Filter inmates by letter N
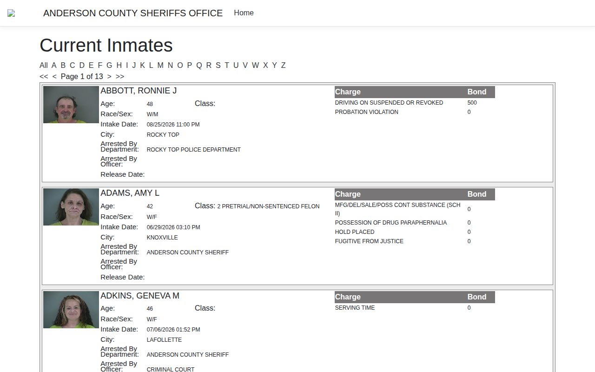This screenshot has height=372, width=595. 170,65
